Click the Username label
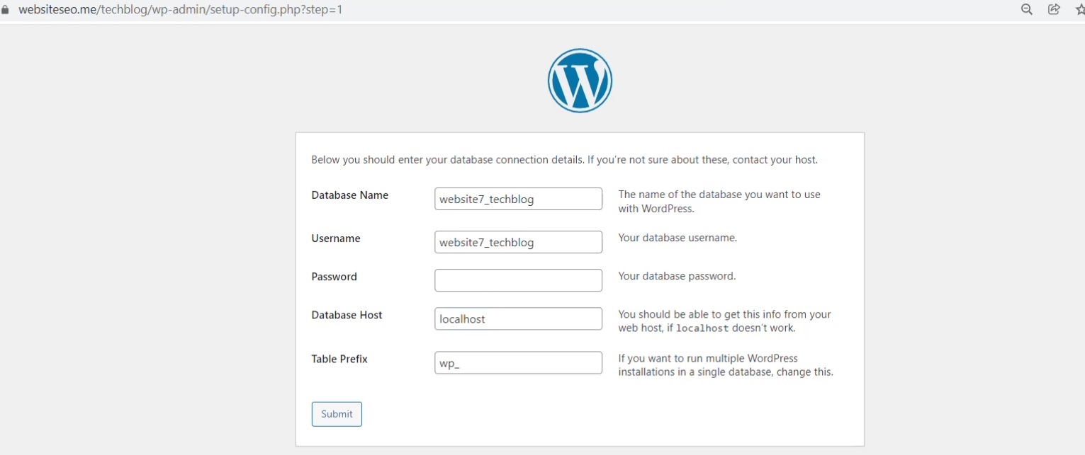The height and width of the screenshot is (455, 1085). click(x=336, y=238)
